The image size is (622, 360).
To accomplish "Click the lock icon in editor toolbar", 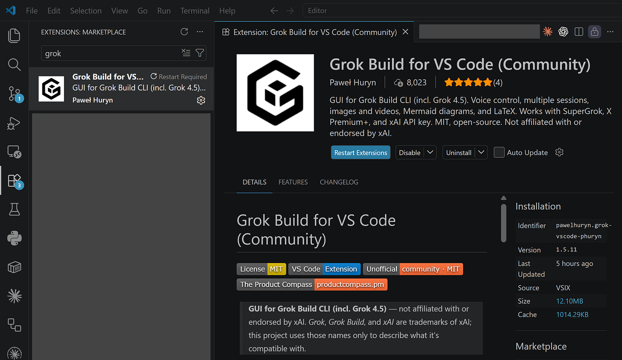I will tap(594, 32).
